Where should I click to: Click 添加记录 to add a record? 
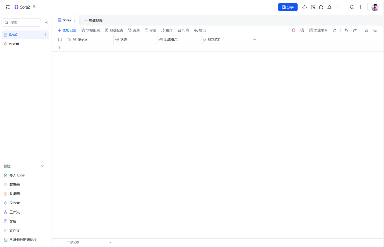(67, 31)
